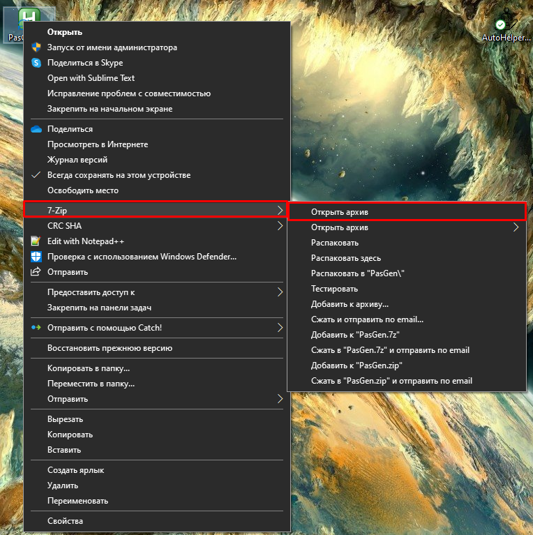533x535 pixels.
Task: Expand the second Открыть архив submenu arrow
Action: point(516,227)
